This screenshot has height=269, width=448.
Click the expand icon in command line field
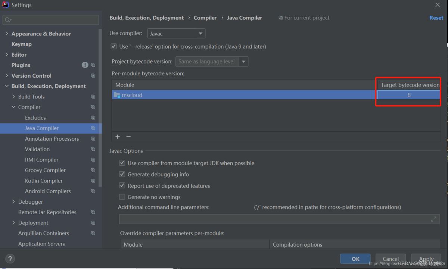(x=433, y=219)
